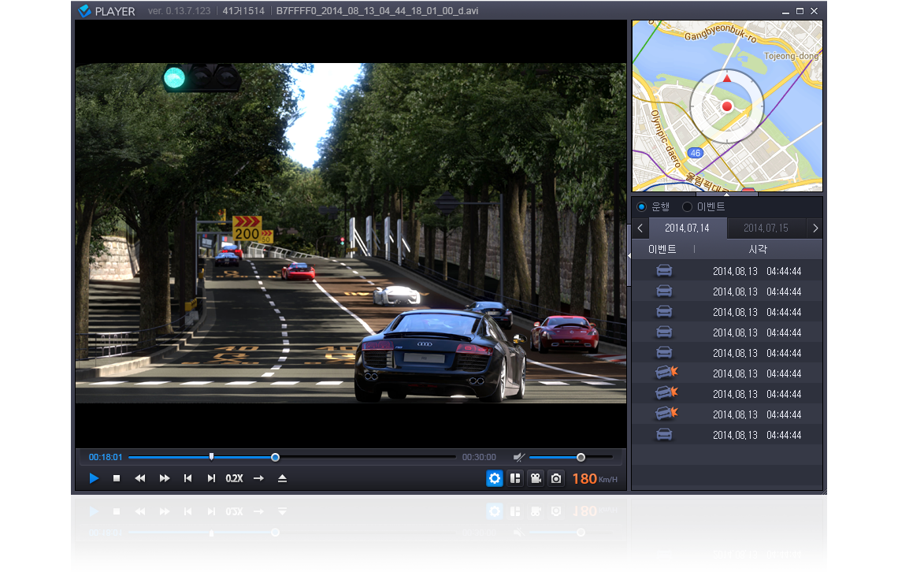The height and width of the screenshot is (572, 898).
Task: Start video playback with the play button
Action: click(x=94, y=478)
